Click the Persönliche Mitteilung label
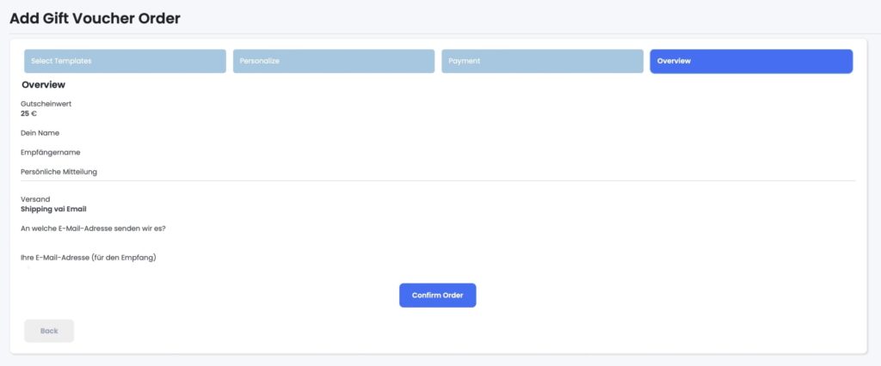This screenshot has width=881, height=366. point(59,172)
